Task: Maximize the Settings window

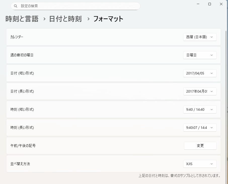Action: click(210, 4)
